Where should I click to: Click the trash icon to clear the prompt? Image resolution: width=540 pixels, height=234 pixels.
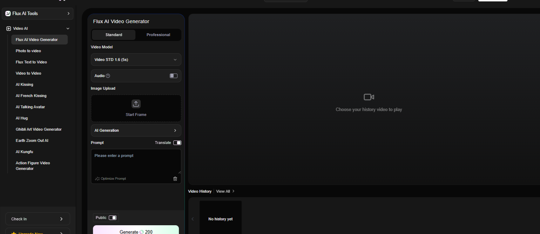[175, 179]
